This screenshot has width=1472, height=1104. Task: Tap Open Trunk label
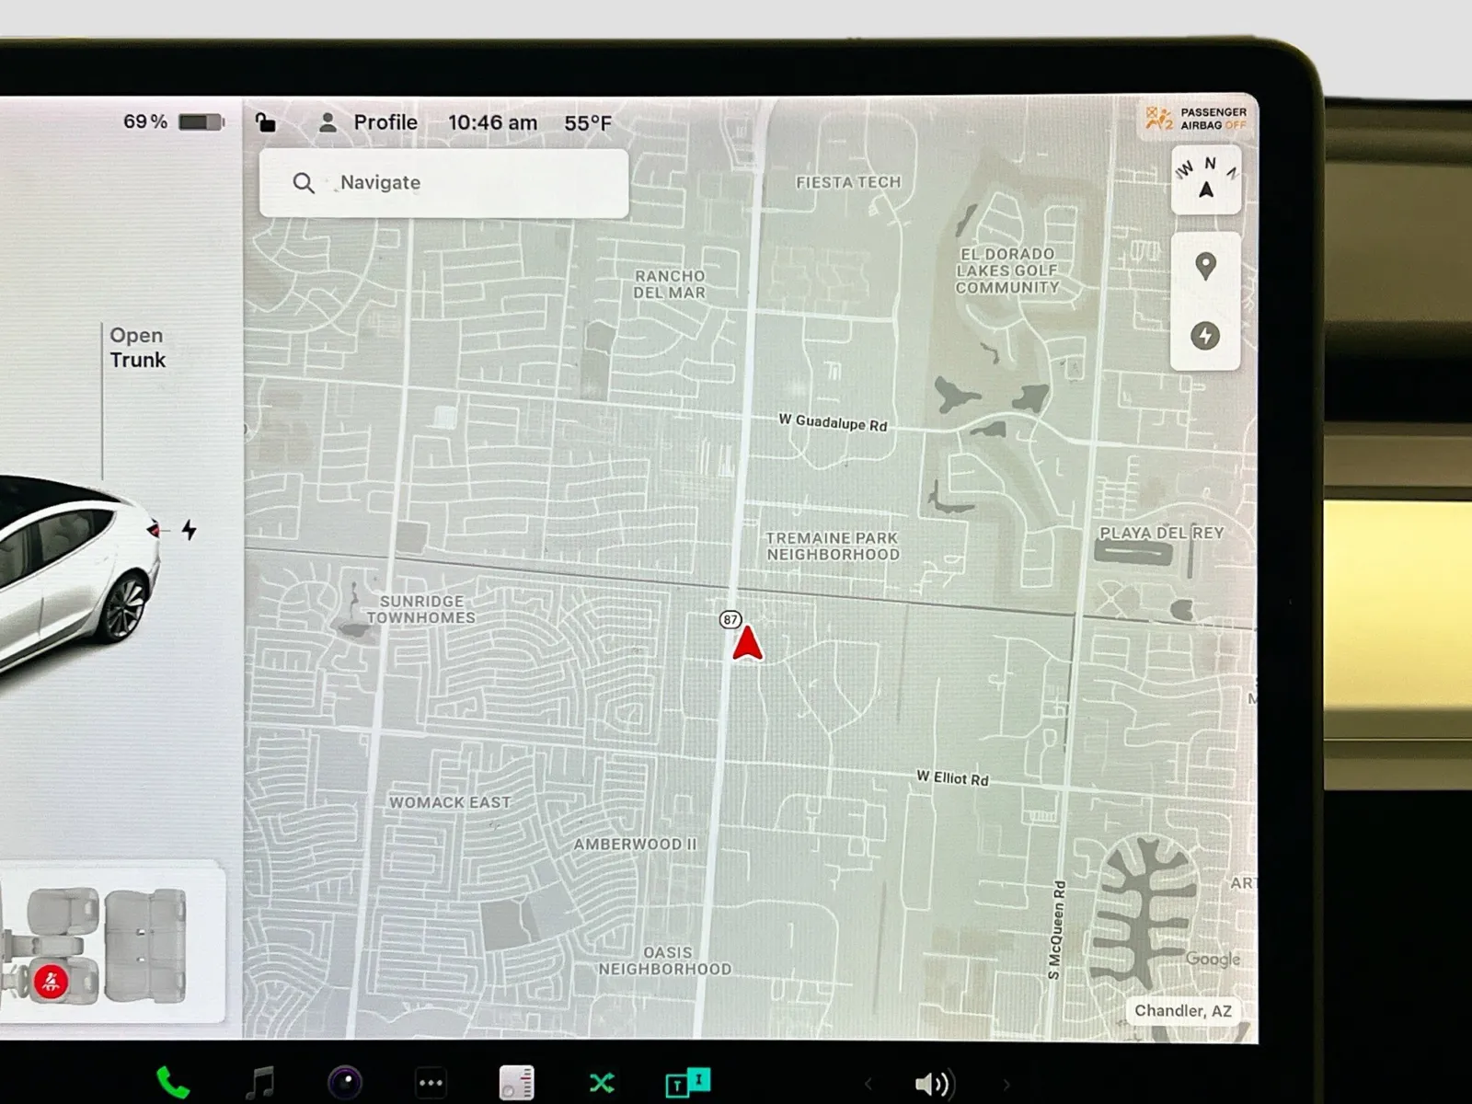click(137, 348)
